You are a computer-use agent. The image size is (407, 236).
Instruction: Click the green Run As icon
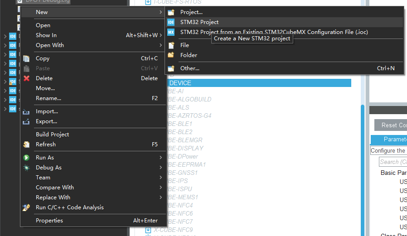(26, 158)
